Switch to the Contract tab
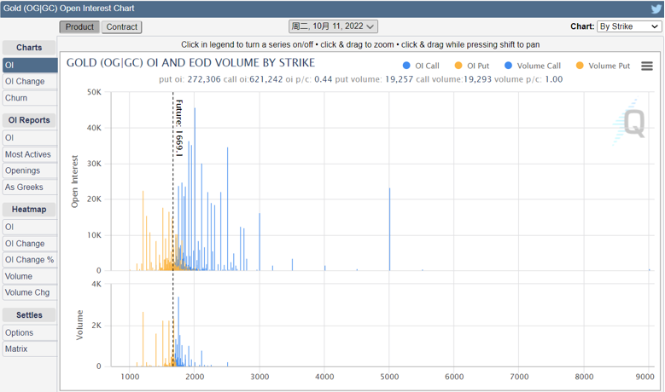 point(122,26)
